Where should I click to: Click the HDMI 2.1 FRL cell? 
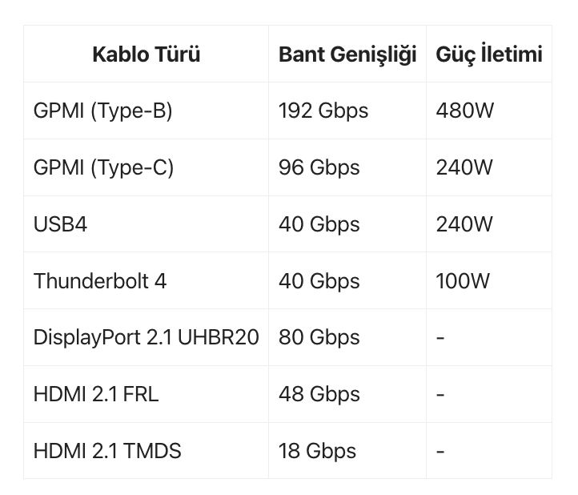pos(96,394)
